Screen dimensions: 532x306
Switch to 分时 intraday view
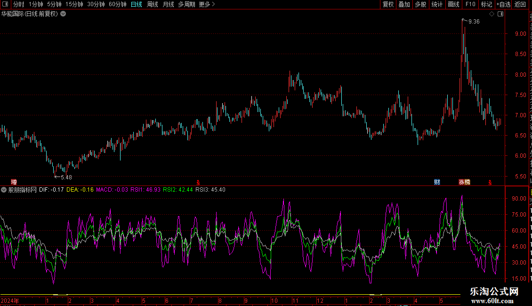[19, 4]
